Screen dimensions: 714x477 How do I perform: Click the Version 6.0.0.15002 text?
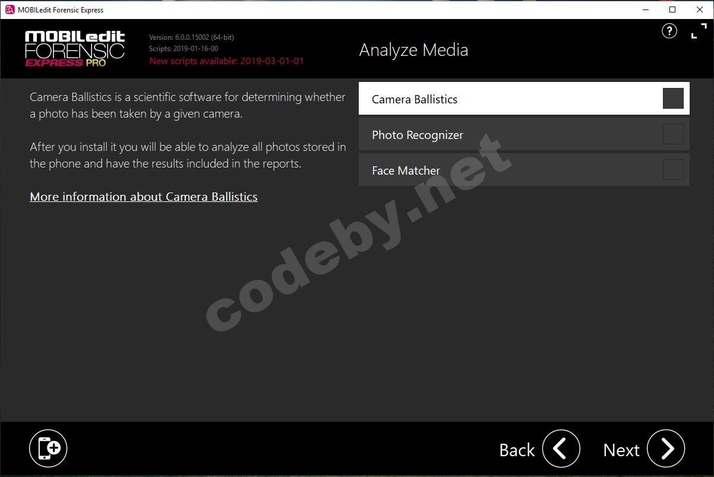(x=191, y=37)
